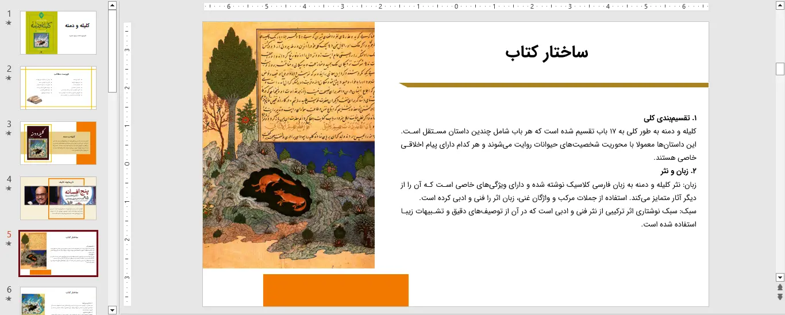Image resolution: width=785 pixels, height=315 pixels.
Task: Click the line starting دیگر آثار متمایز می‌کند
Action: 558,197
